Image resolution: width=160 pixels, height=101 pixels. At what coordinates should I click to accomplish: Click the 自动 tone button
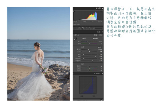pyautogui.click(x=99, y=47)
